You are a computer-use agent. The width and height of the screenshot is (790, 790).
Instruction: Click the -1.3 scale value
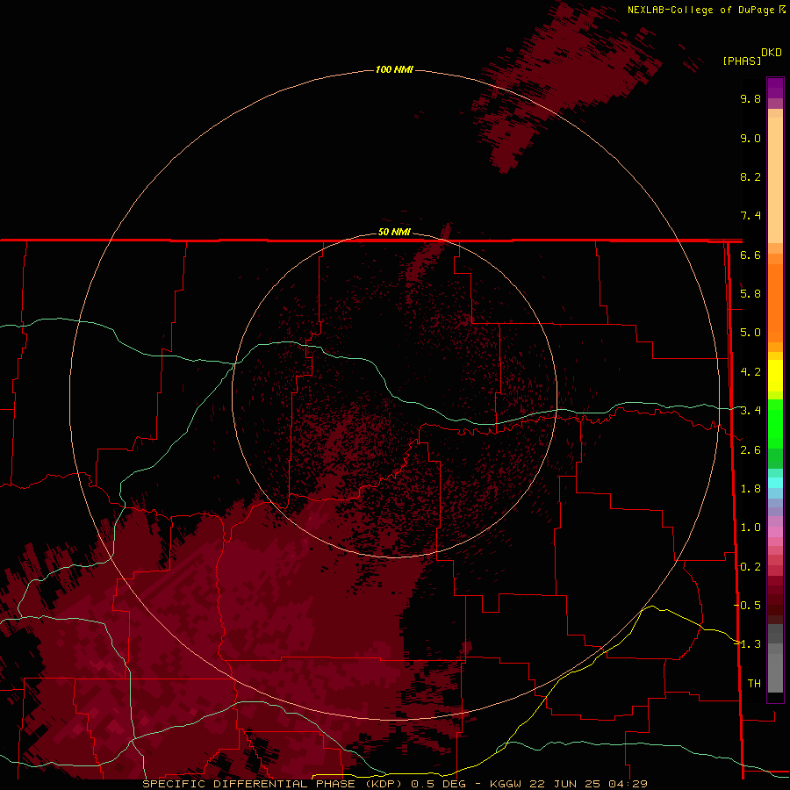click(x=748, y=644)
